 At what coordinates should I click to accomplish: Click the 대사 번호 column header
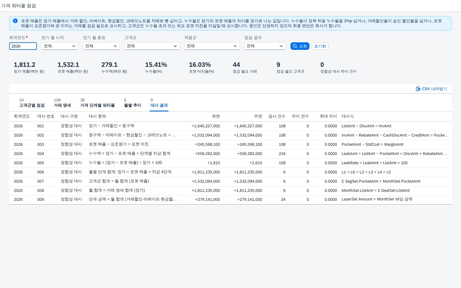(x=46, y=116)
